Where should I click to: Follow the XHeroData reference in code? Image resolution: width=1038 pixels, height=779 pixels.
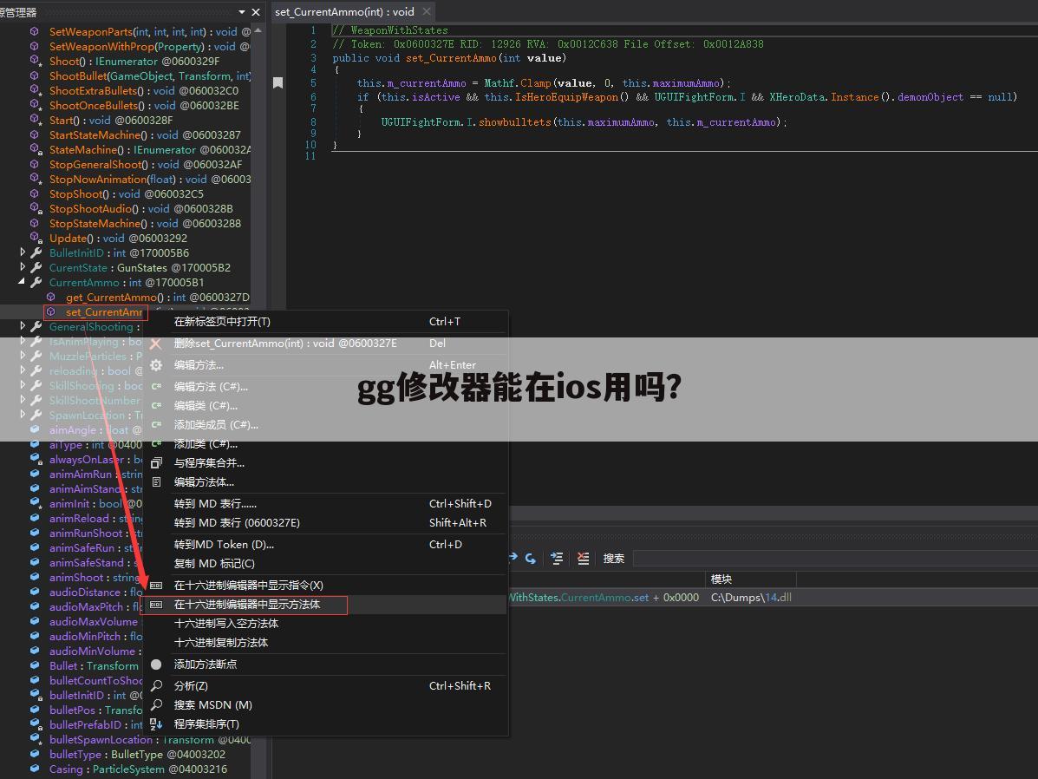coord(797,97)
